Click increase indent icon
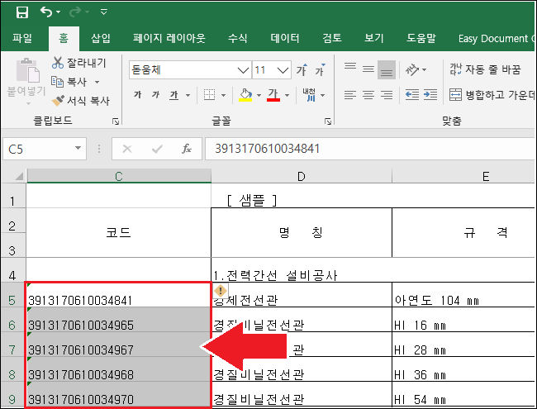The height and width of the screenshot is (409, 537). coord(430,94)
